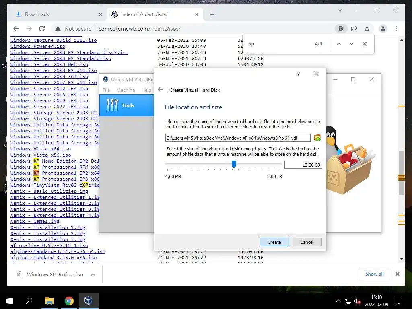Open the VirtualBox Machine menu
412x309 pixels.
pos(126,90)
